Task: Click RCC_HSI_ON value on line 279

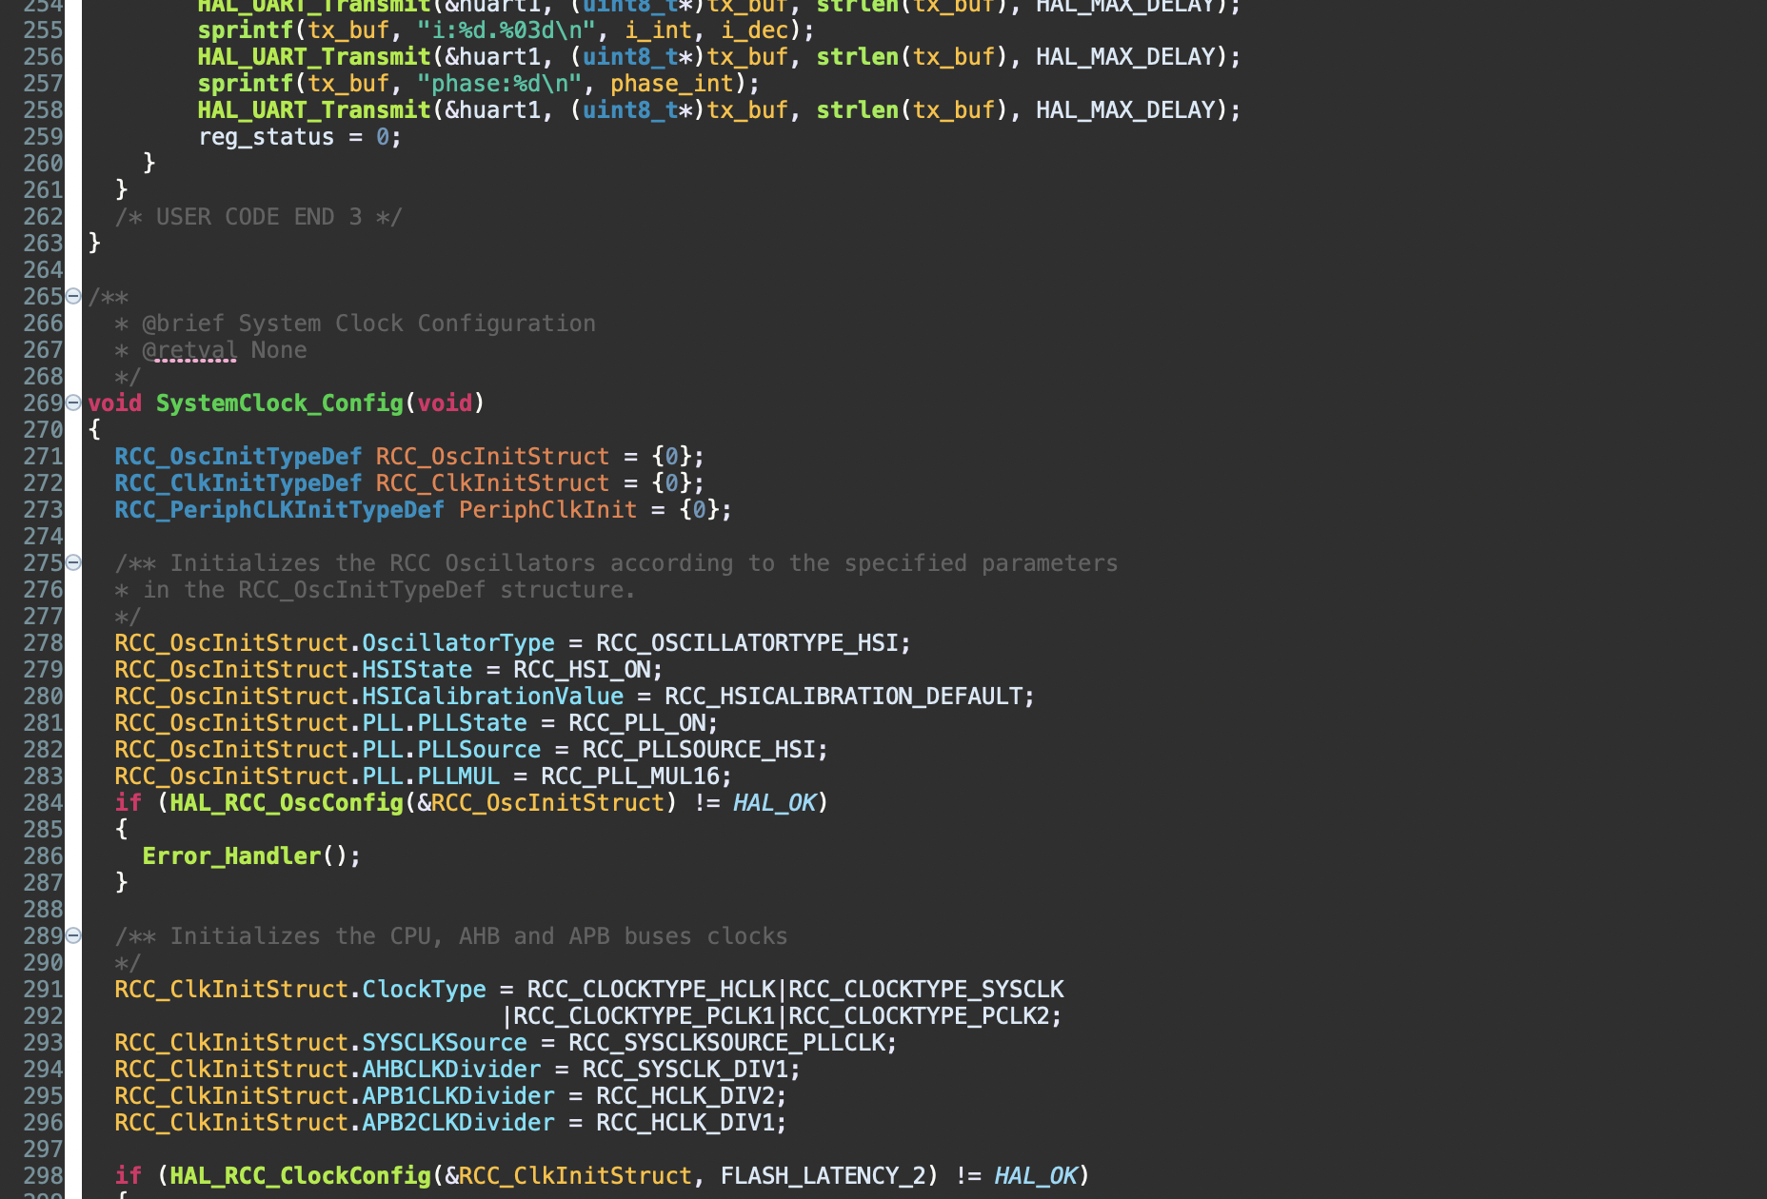Action: click(582, 670)
